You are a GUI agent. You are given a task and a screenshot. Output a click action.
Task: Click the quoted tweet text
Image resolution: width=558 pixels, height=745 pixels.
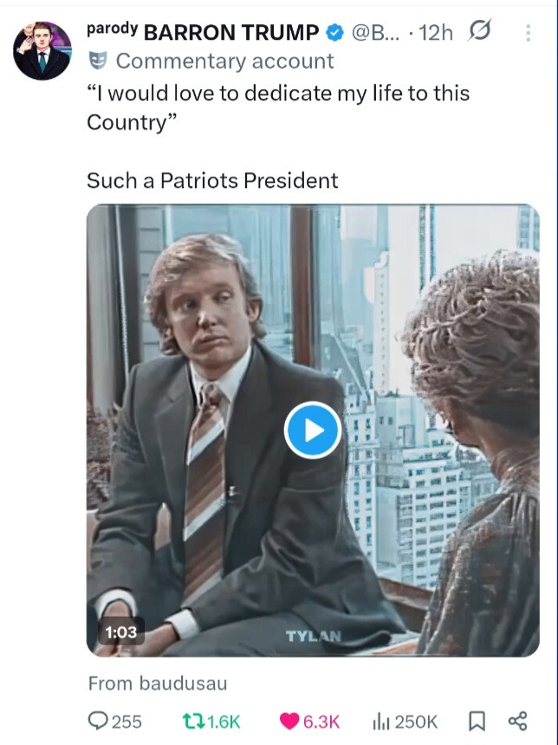277,107
